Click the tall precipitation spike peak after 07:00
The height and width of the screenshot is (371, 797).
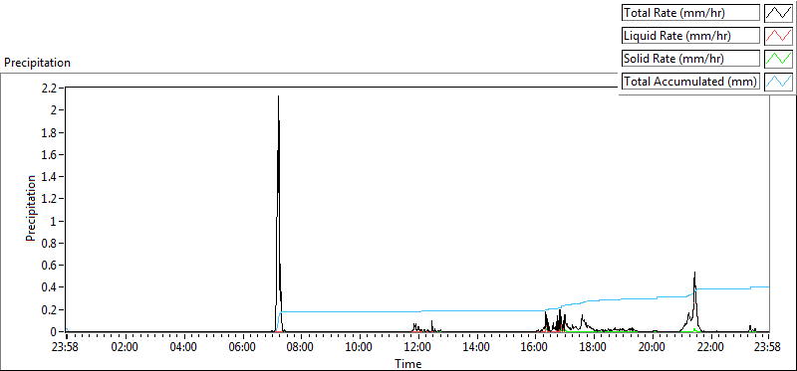pos(279,96)
